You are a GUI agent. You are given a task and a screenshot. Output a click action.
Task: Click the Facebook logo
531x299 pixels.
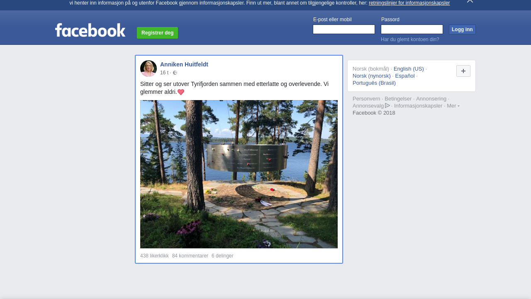click(x=90, y=30)
